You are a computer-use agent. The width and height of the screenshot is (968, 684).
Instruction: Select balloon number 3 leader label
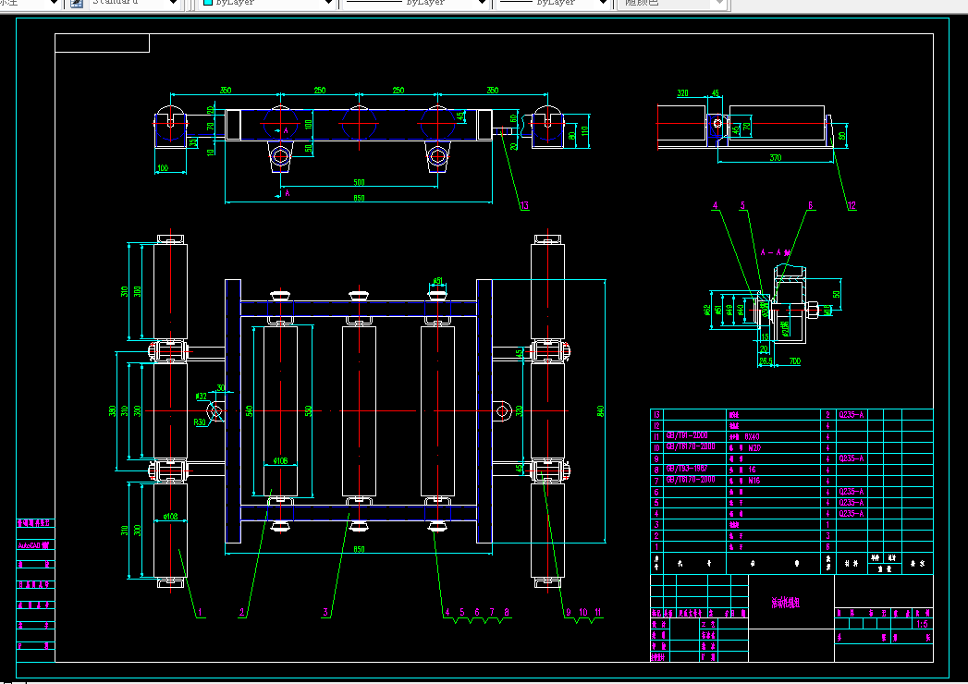tap(325, 613)
